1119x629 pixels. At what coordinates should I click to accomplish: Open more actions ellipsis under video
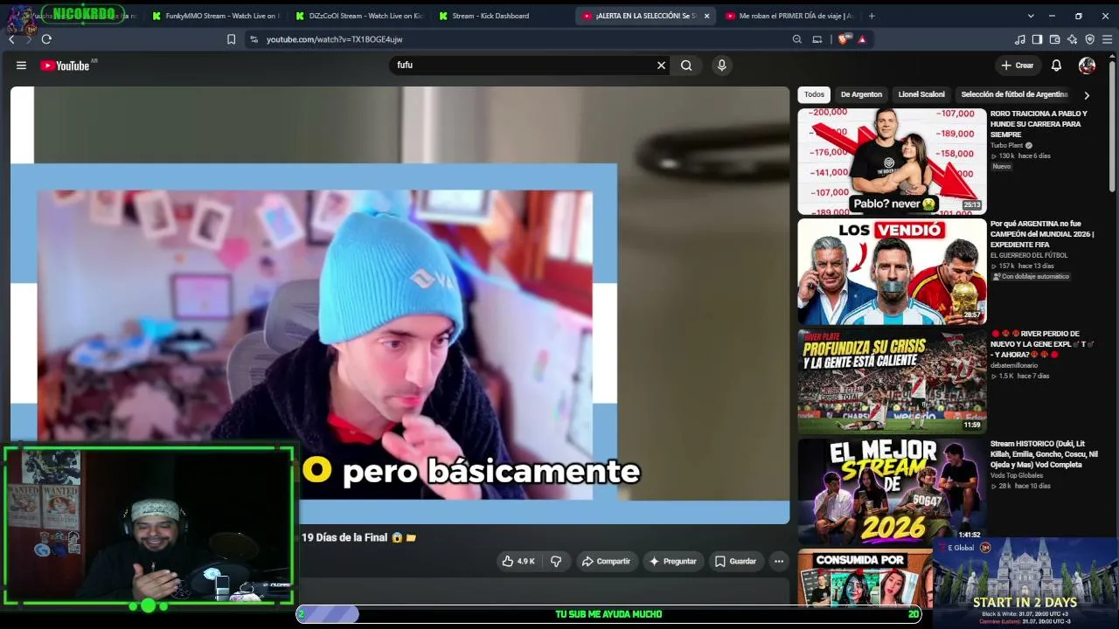tap(778, 561)
